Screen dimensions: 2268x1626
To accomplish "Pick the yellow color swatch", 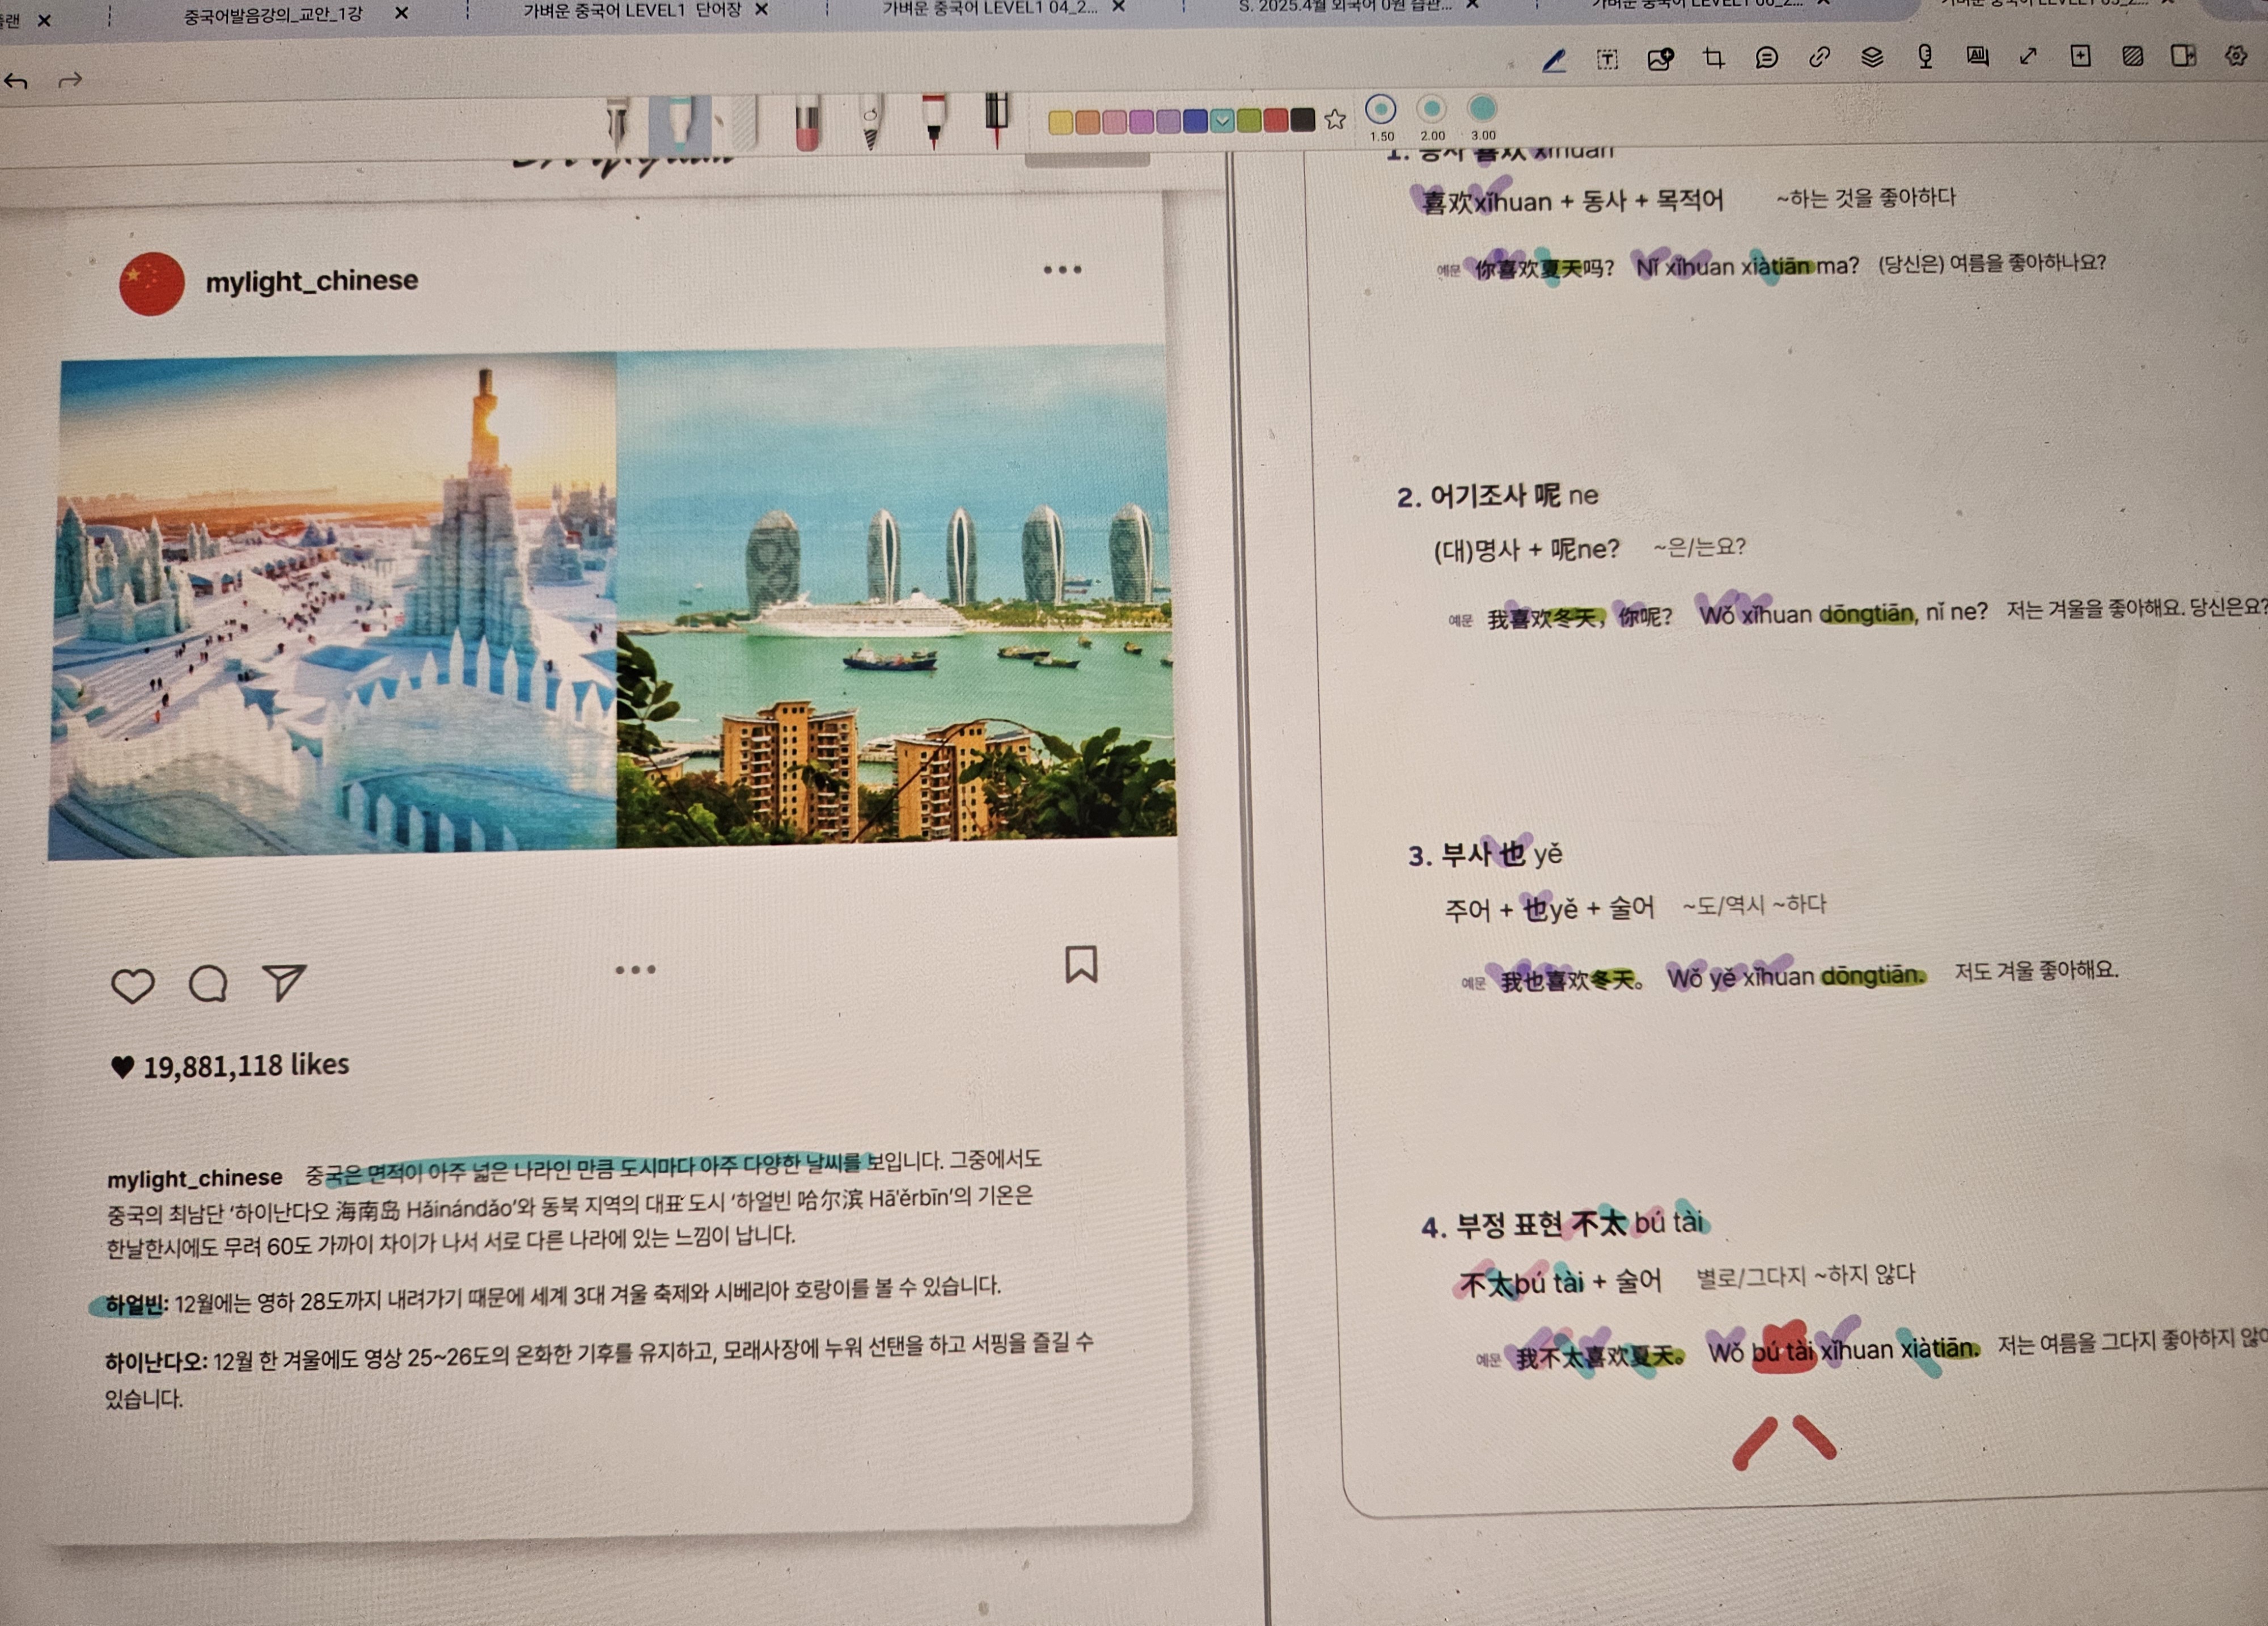I will coord(1060,122).
